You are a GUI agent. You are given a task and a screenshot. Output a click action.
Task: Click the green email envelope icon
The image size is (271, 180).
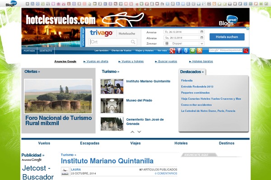click(192, 51)
